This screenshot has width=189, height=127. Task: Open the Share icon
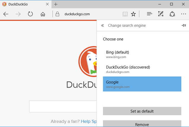pos(172,14)
